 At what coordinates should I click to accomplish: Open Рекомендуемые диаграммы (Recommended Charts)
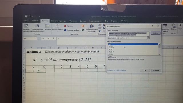coord(91,28)
